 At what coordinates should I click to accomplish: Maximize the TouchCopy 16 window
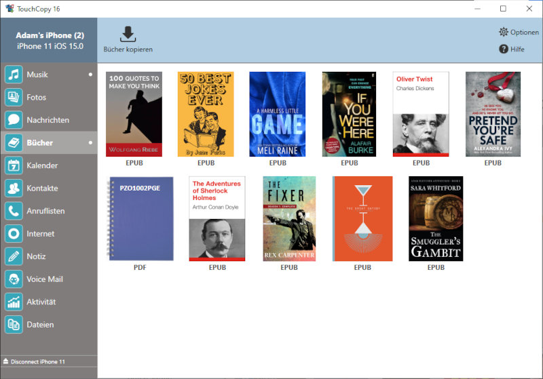point(503,9)
